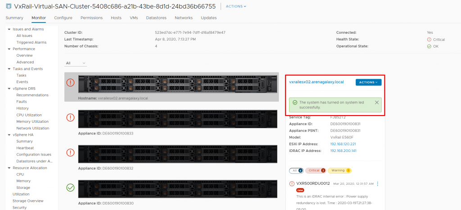
Task: Open Tasks under Tasks and Events
Action: pos(21,76)
